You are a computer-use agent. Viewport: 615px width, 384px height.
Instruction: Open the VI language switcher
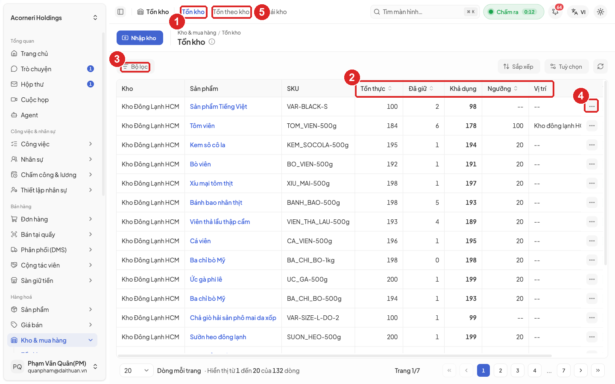578,12
